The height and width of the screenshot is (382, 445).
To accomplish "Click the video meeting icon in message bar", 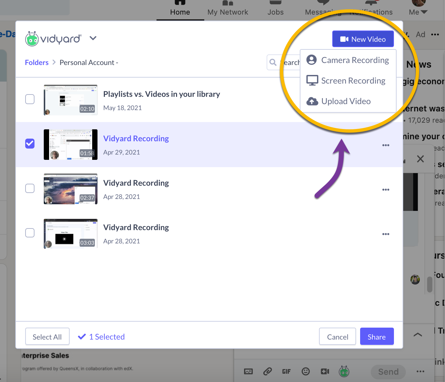I will [x=325, y=371].
